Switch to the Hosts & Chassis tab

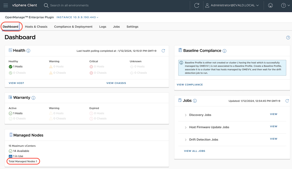coord(36,27)
